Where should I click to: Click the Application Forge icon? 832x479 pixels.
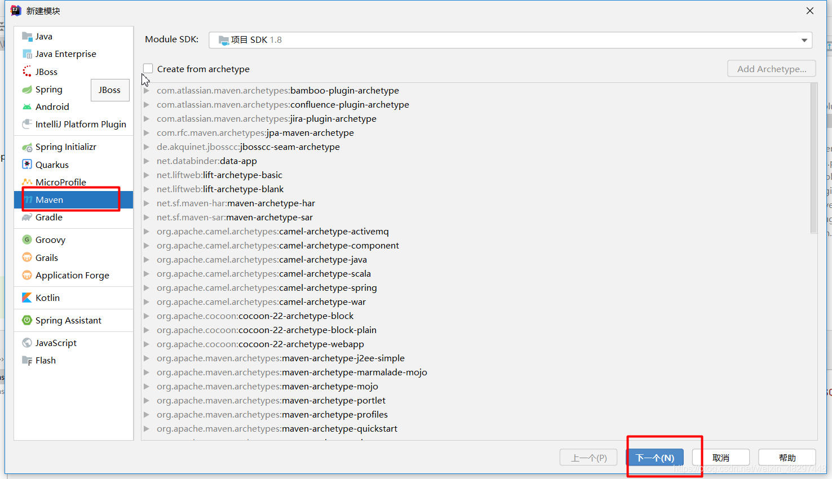point(27,275)
